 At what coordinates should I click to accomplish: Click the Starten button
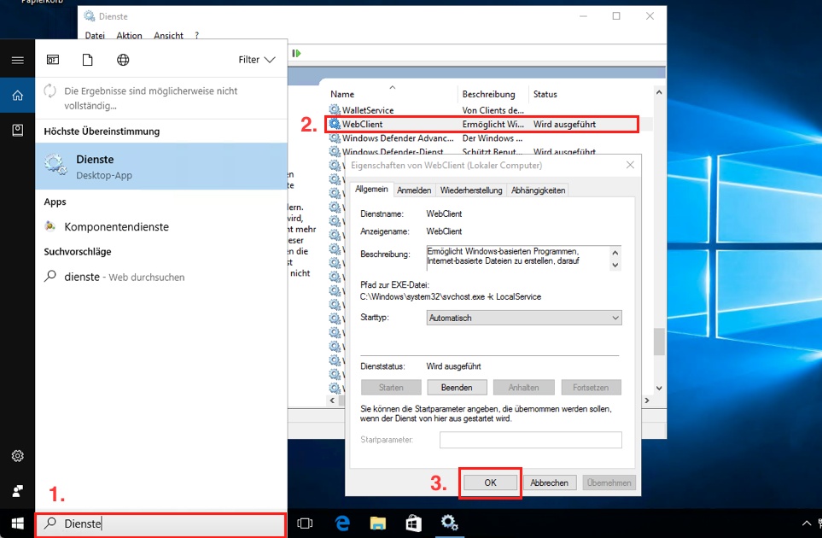(391, 388)
